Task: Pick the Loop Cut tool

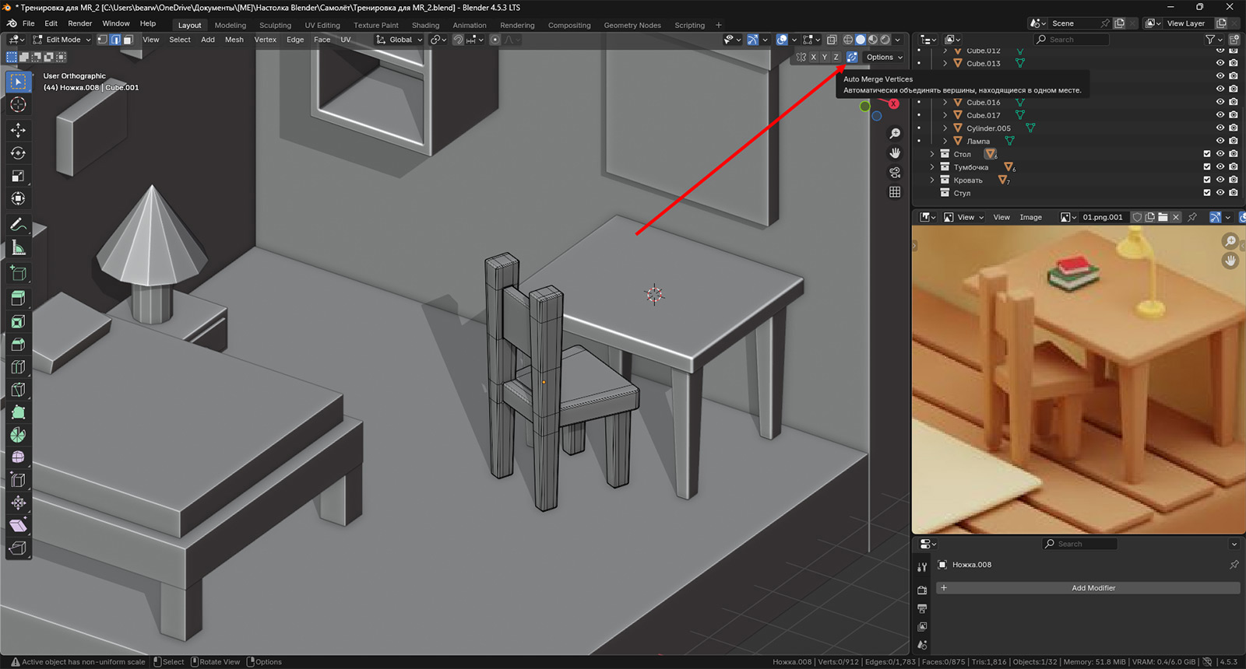Action: point(18,366)
